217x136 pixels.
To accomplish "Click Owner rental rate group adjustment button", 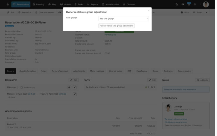I will tap(116, 26).
